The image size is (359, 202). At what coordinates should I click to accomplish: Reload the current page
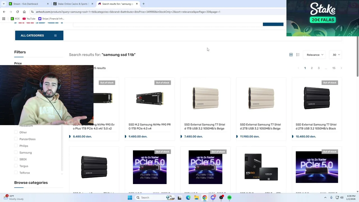17,12
